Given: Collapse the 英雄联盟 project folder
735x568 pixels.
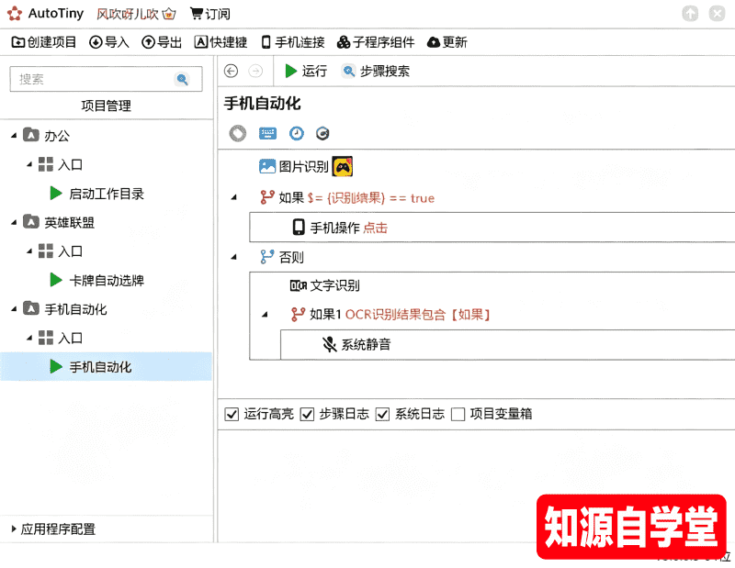Looking at the screenshot, I should [x=14, y=222].
